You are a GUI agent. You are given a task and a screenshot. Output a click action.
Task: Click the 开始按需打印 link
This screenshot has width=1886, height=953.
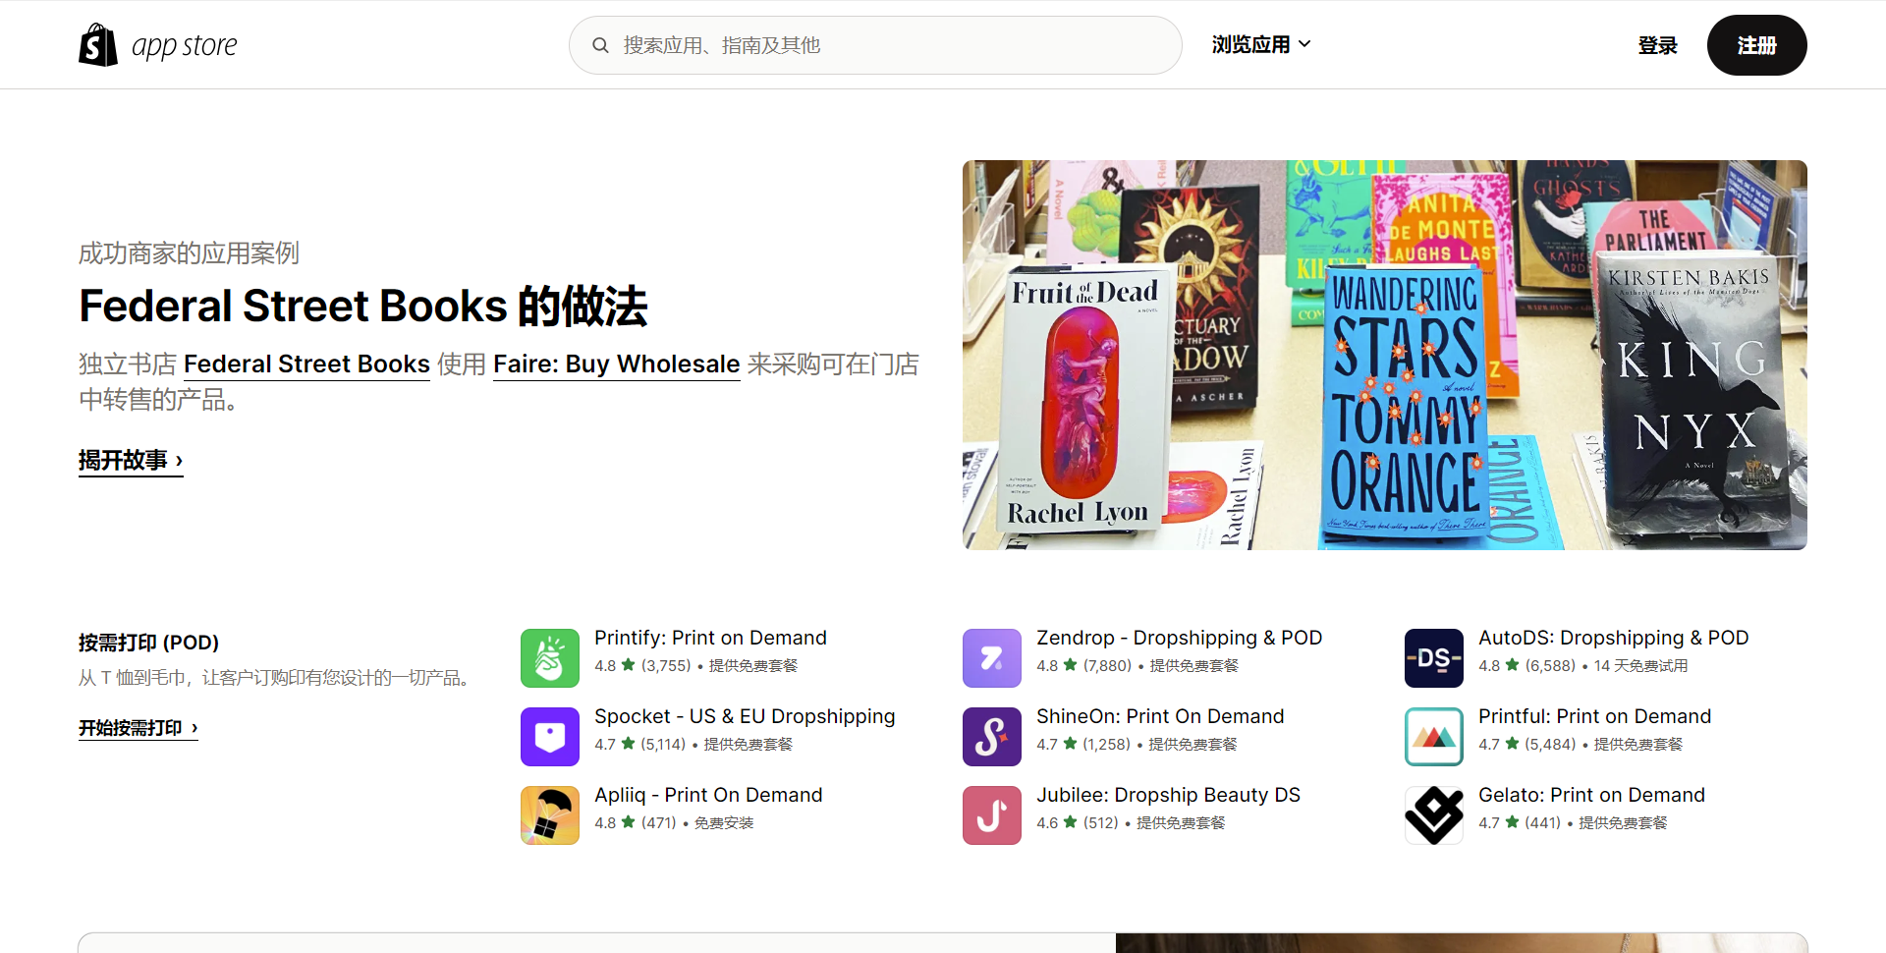point(139,728)
